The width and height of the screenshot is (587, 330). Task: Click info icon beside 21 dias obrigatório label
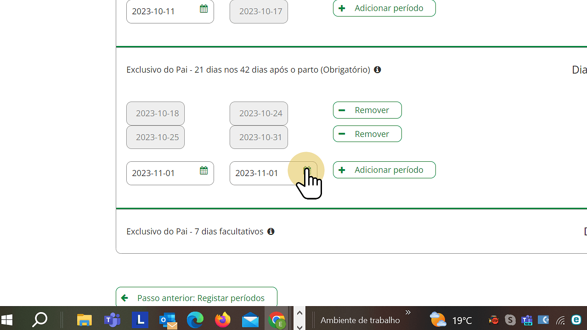pos(377,70)
